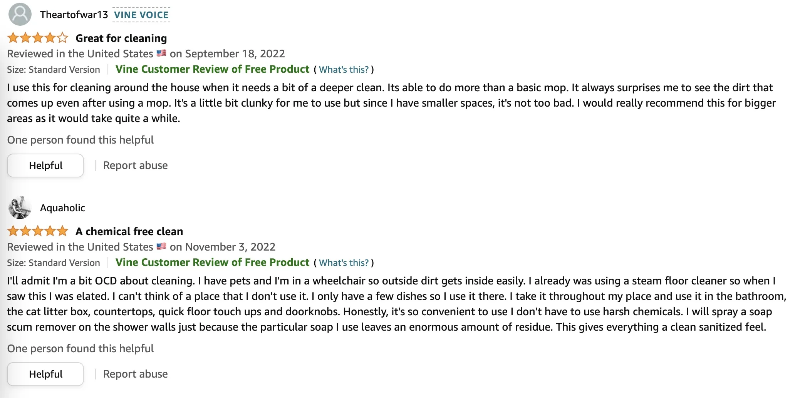805x398 pixels.
Task: Open Aquaholic's profile name link
Action: coord(62,208)
